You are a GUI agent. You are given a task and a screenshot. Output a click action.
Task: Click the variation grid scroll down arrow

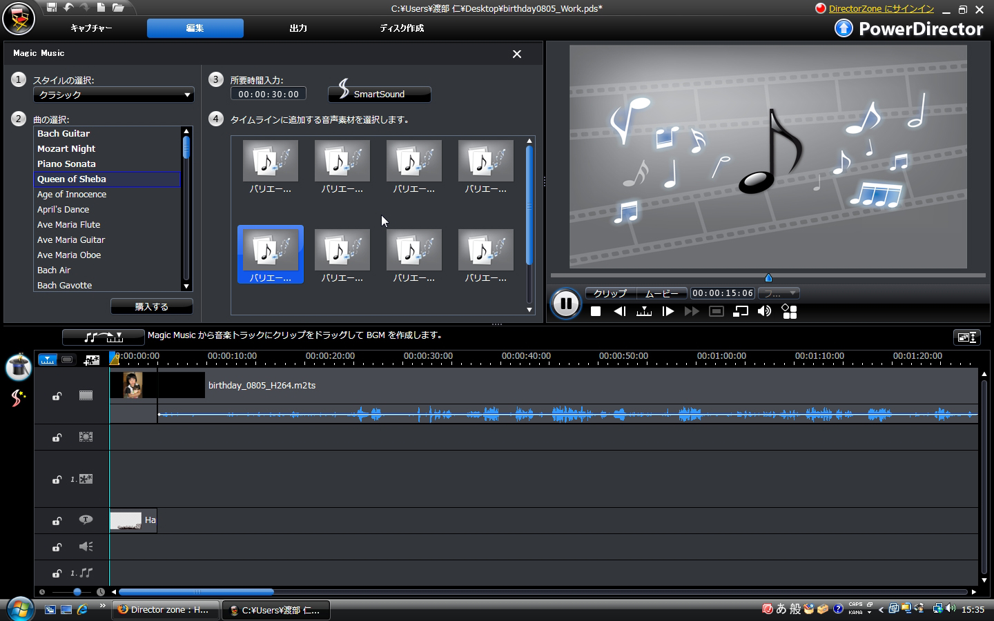point(529,310)
